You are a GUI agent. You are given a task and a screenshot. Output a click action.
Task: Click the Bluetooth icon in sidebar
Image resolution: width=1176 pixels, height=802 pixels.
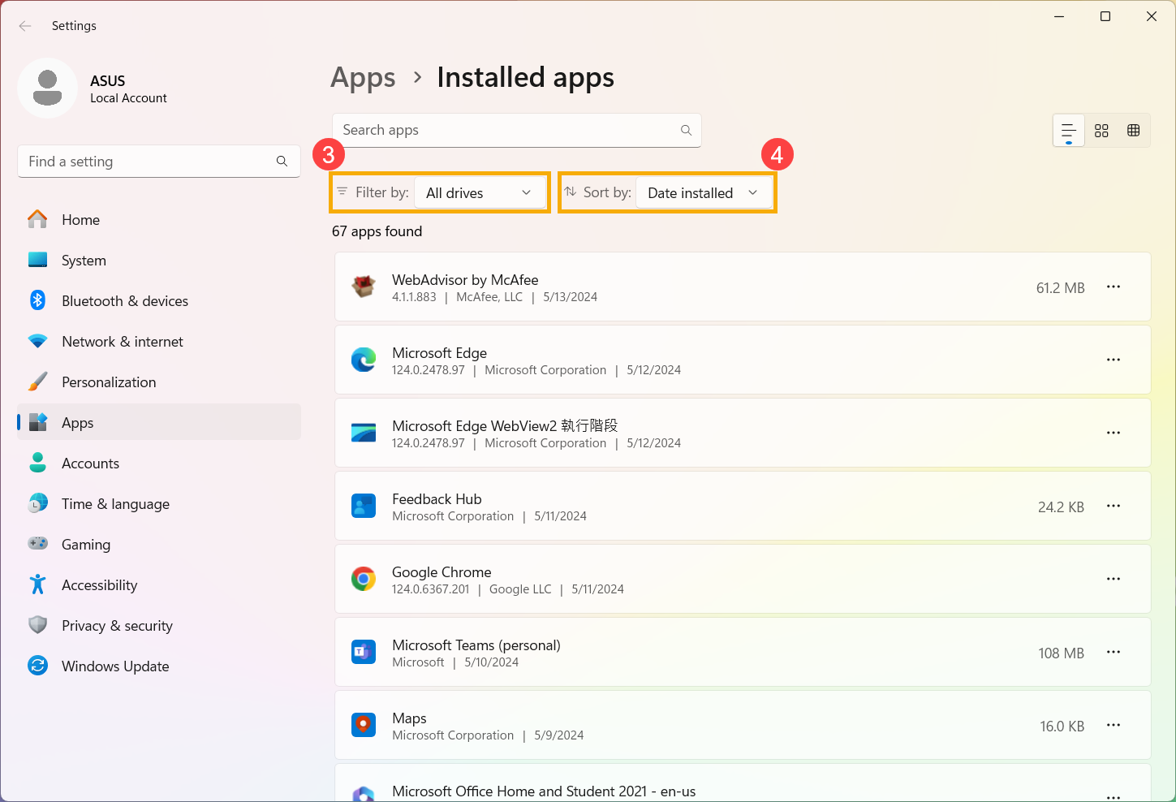(x=37, y=300)
